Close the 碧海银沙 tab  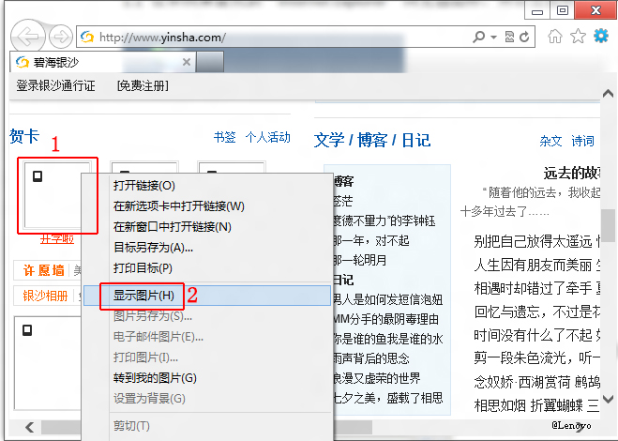coord(186,62)
